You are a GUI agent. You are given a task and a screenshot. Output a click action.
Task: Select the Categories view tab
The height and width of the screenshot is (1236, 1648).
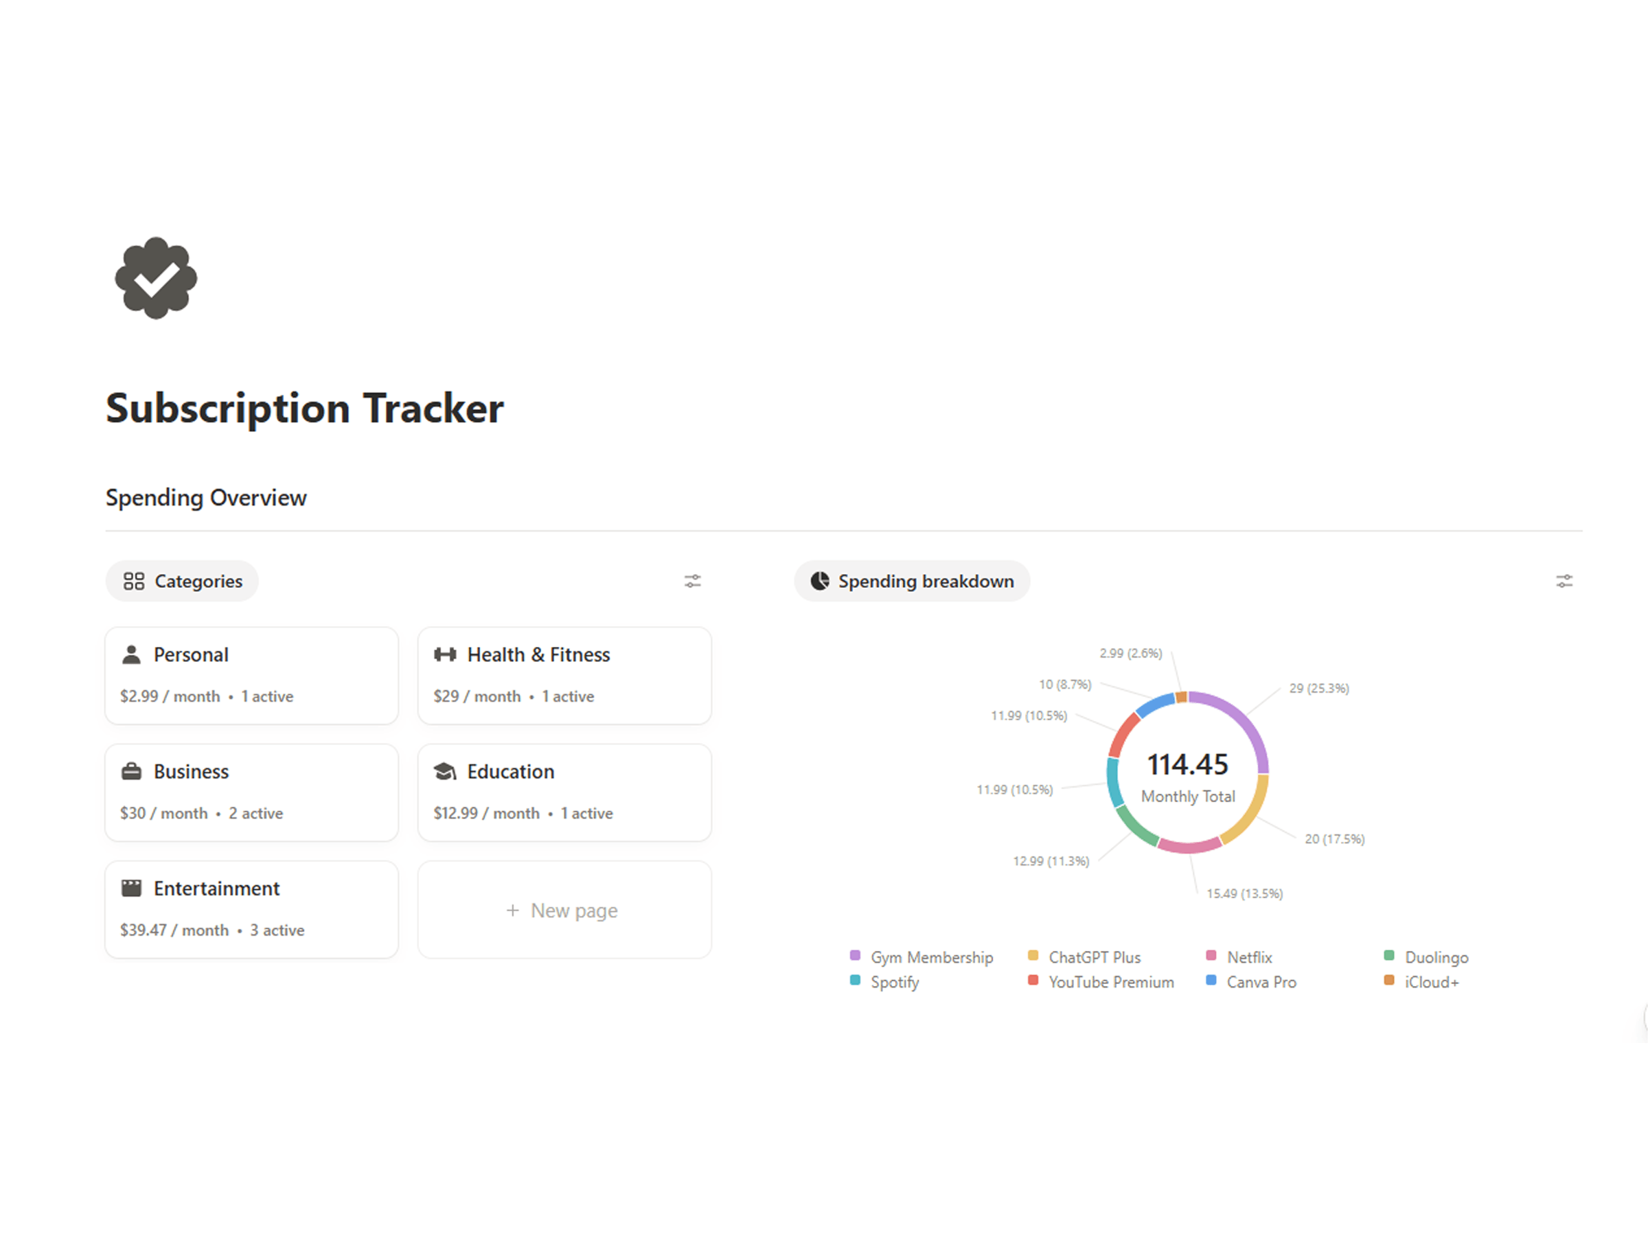click(x=182, y=581)
